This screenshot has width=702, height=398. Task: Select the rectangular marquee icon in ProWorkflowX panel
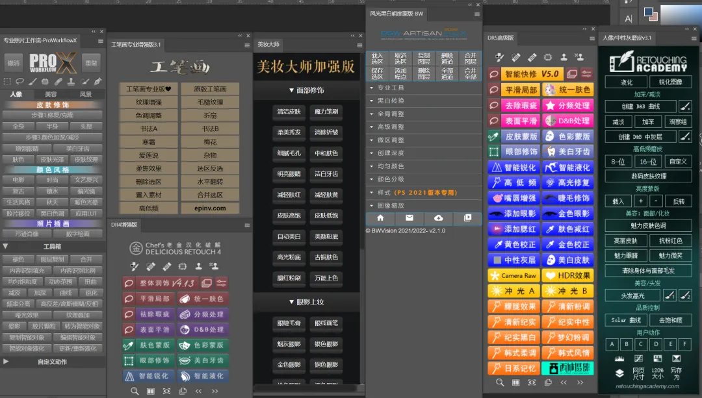click(7, 81)
